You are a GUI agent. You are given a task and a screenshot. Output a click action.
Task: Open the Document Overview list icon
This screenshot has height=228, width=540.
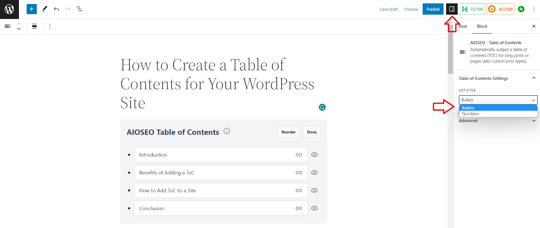[x=79, y=9]
